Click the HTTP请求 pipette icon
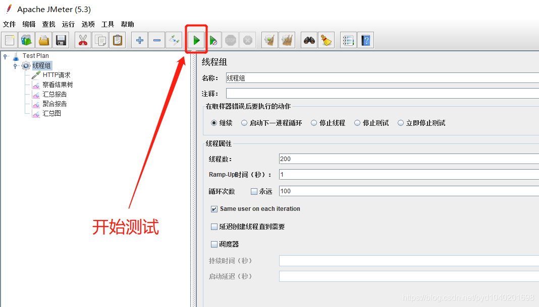539x307 pixels. tap(36, 75)
